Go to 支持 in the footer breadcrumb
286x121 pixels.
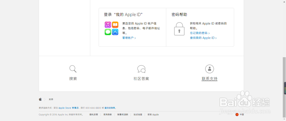click(51, 99)
